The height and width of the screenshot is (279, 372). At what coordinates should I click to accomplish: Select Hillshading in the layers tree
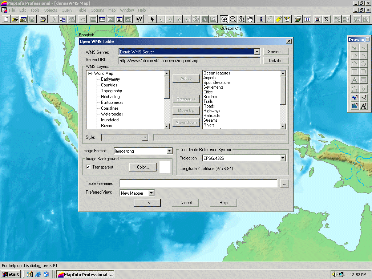[110, 97]
